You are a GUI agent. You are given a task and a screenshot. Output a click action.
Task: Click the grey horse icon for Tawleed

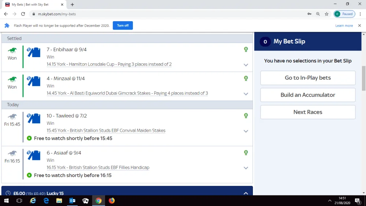[x=12, y=116]
